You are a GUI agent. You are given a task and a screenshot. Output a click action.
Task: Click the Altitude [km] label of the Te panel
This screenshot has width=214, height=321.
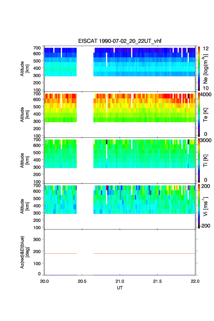24,115
